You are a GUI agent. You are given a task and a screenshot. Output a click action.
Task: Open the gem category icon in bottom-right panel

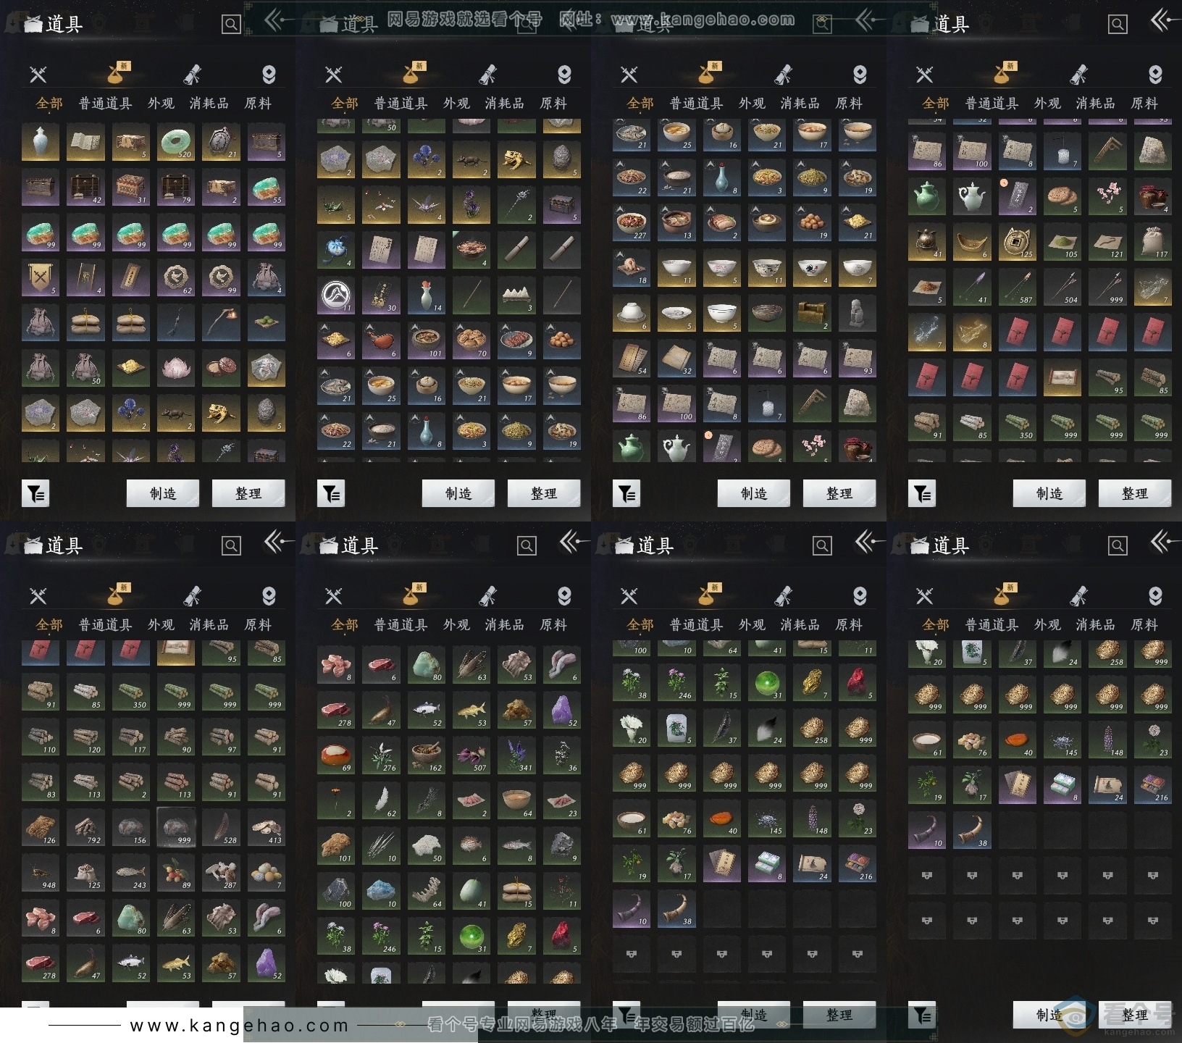pyautogui.click(x=1155, y=595)
